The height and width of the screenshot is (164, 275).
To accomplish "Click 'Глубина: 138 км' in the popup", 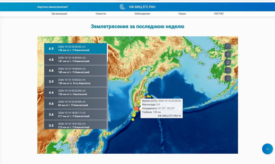I will [x=151, y=112].
